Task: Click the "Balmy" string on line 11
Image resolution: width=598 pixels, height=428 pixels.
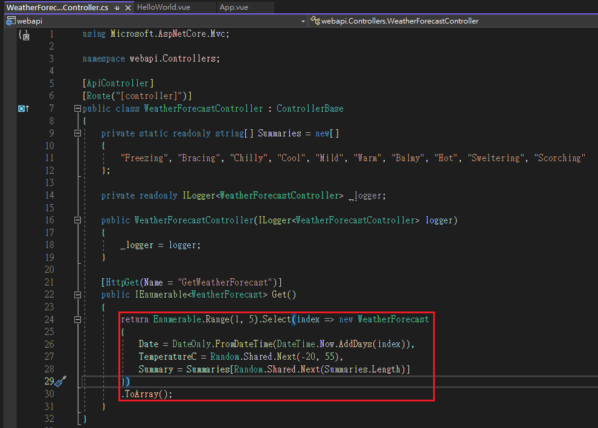Action: point(408,158)
